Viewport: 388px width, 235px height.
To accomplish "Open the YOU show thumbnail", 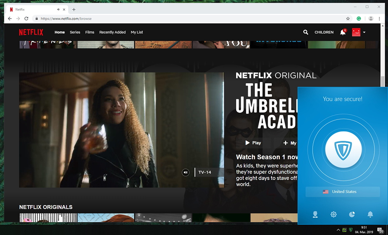I will [221, 45].
